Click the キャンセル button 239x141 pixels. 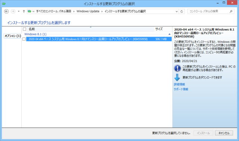click(224, 133)
